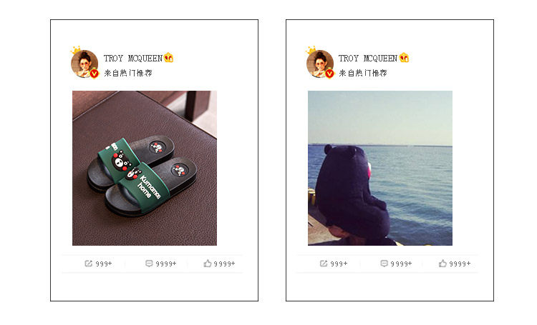Viewport: 537px width, 325px height.
Task: Click 来自热门推荐 source text on left post
Action: pos(128,73)
